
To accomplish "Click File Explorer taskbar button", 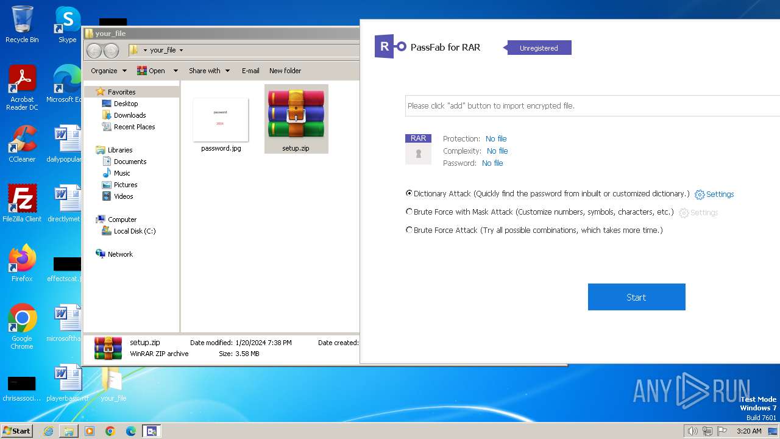I will (69, 431).
